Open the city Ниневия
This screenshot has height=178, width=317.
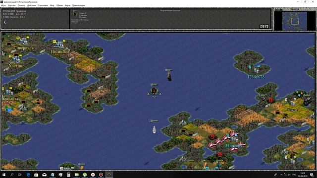point(234,138)
